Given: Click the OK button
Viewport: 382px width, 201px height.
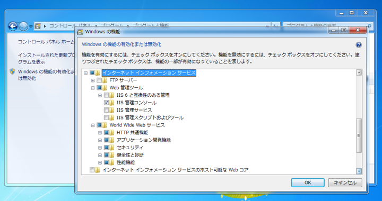Looking at the screenshot, I should (x=308, y=182).
